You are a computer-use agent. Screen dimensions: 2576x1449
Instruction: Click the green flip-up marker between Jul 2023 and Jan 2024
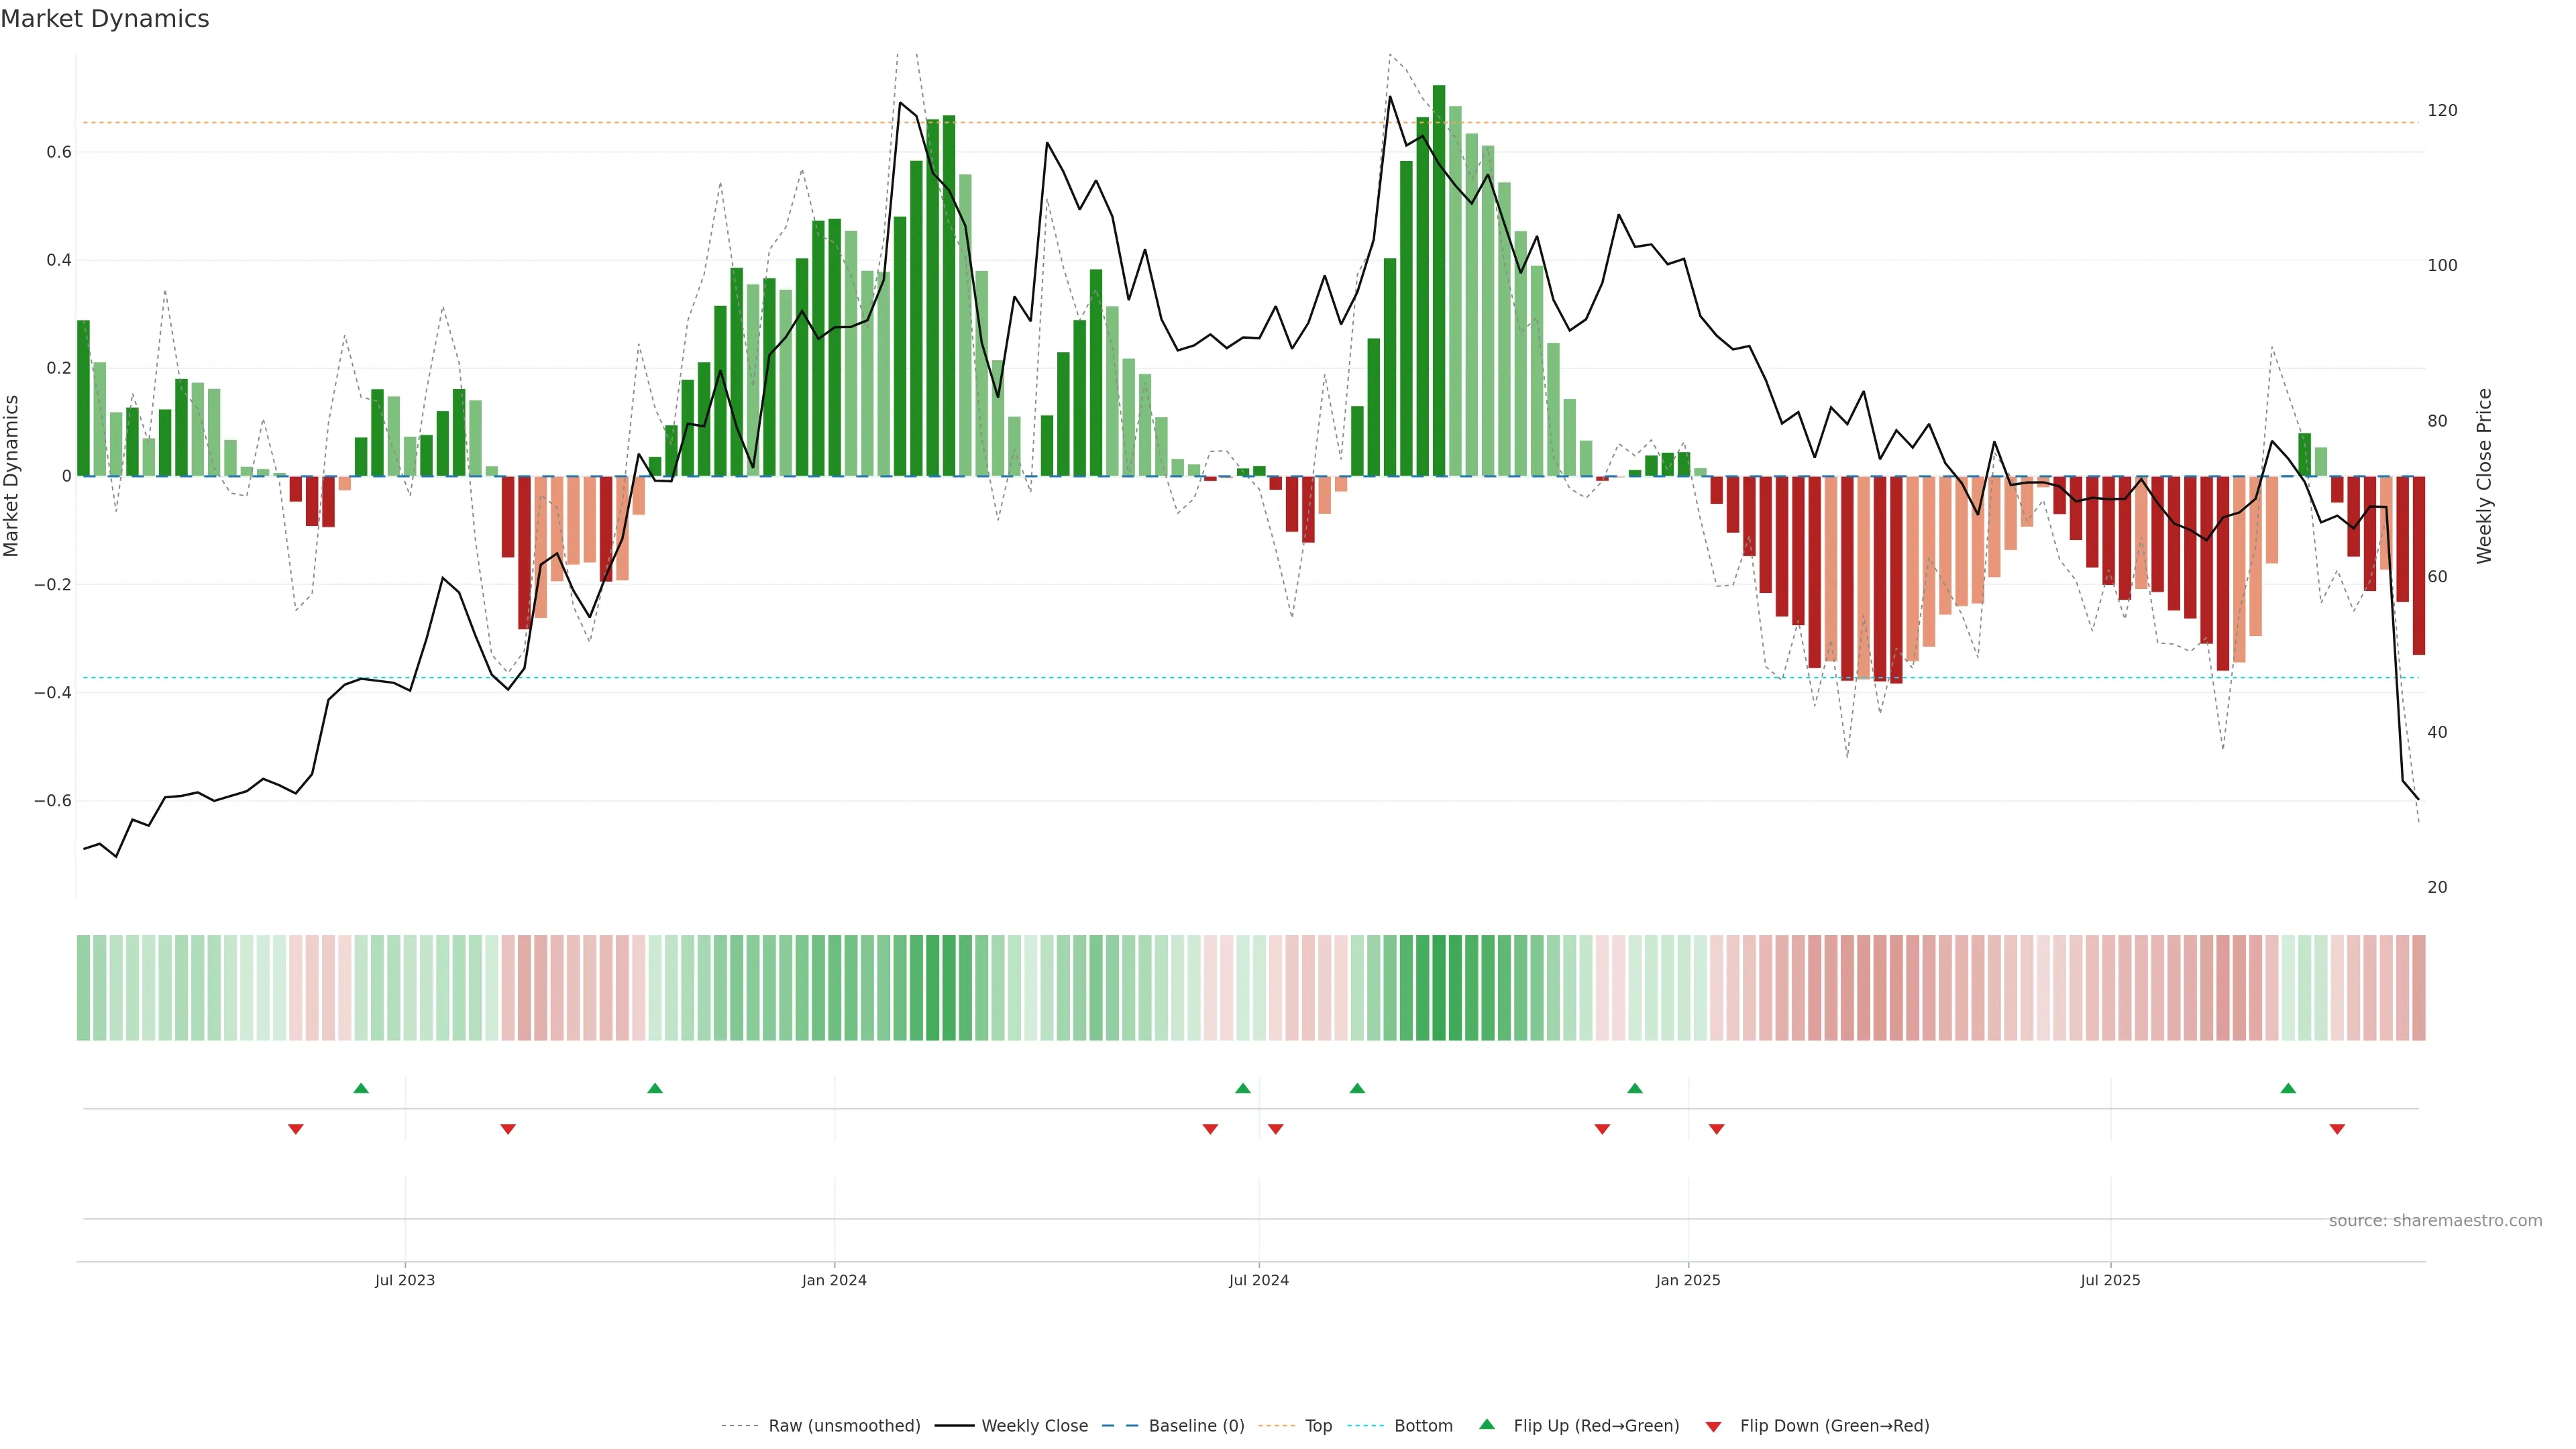click(655, 1088)
